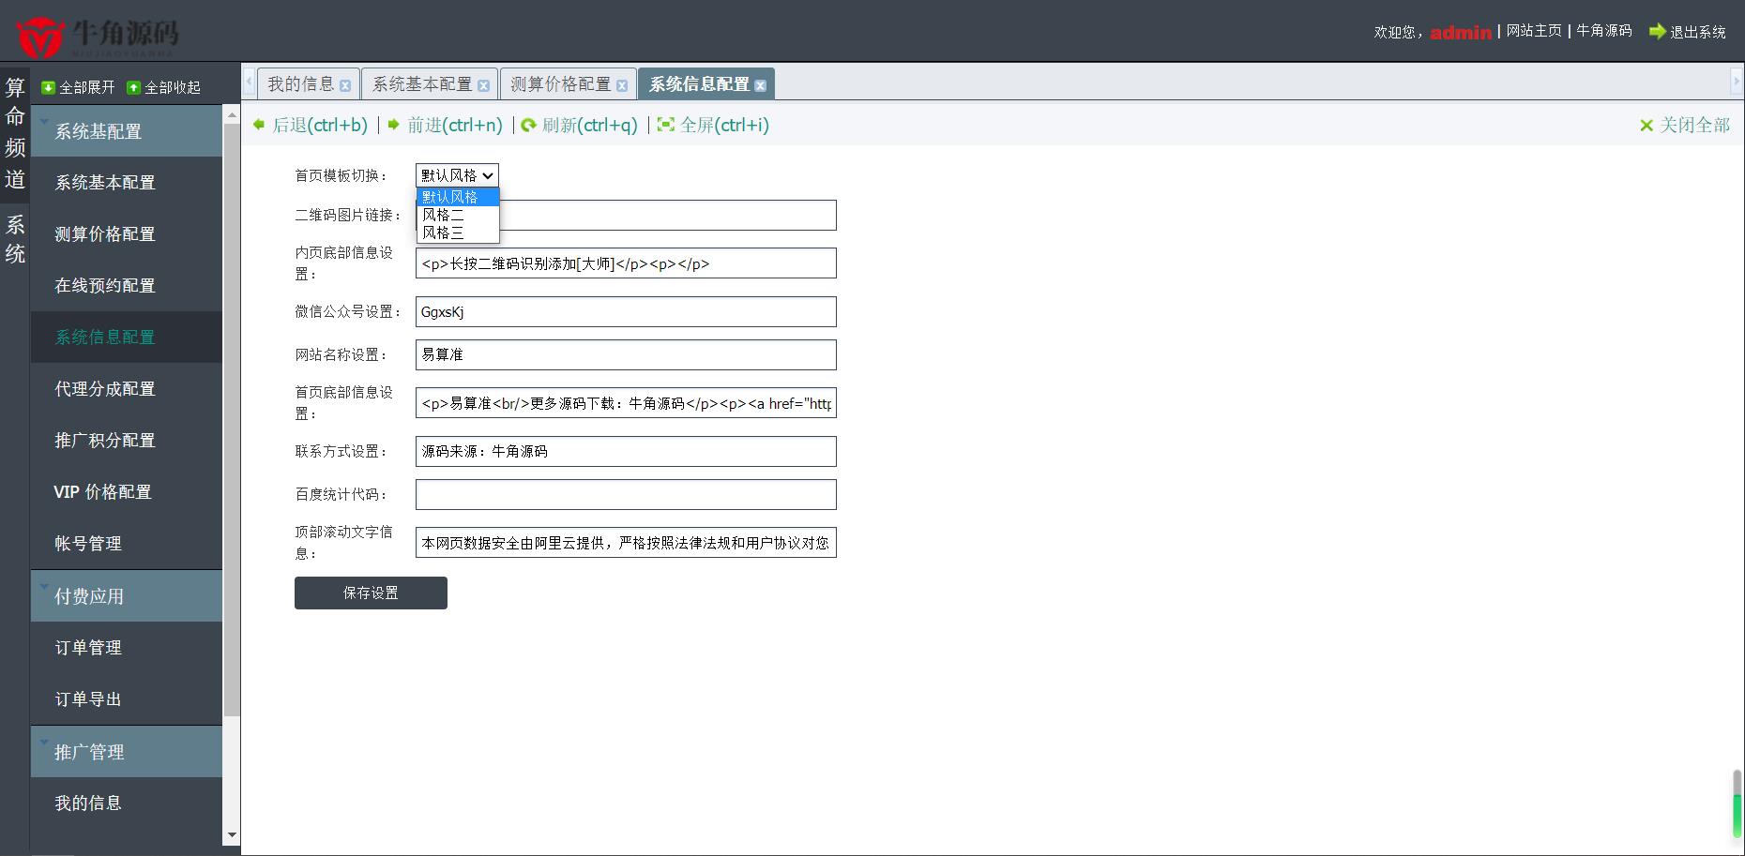Click the 关闭全部 link

pyautogui.click(x=1694, y=125)
